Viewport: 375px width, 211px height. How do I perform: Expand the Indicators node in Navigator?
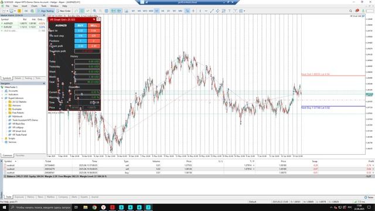click(x=2, y=94)
